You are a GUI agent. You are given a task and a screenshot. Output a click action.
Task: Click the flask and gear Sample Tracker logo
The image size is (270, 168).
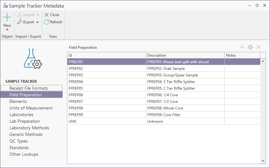[33, 59]
